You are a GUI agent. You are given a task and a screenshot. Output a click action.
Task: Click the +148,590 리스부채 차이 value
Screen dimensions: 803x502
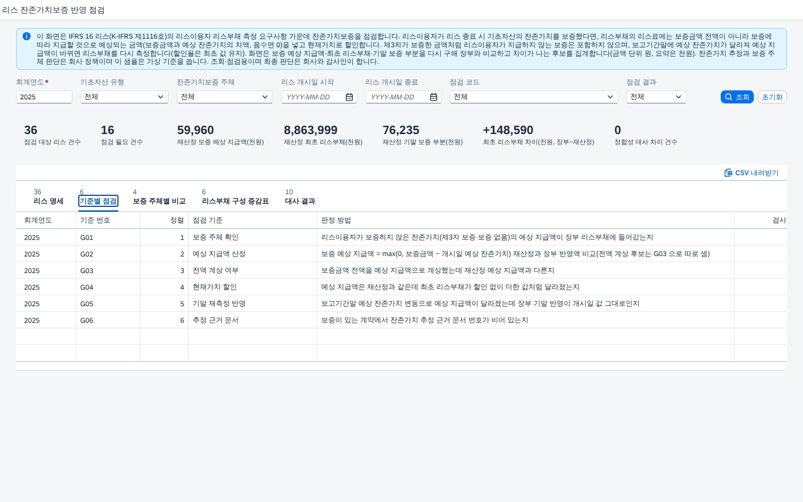click(x=508, y=130)
